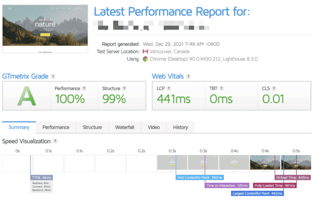Click the Time to Interactive marker
Image resolution: width=328 pixels, height=209 pixels.
point(227,185)
